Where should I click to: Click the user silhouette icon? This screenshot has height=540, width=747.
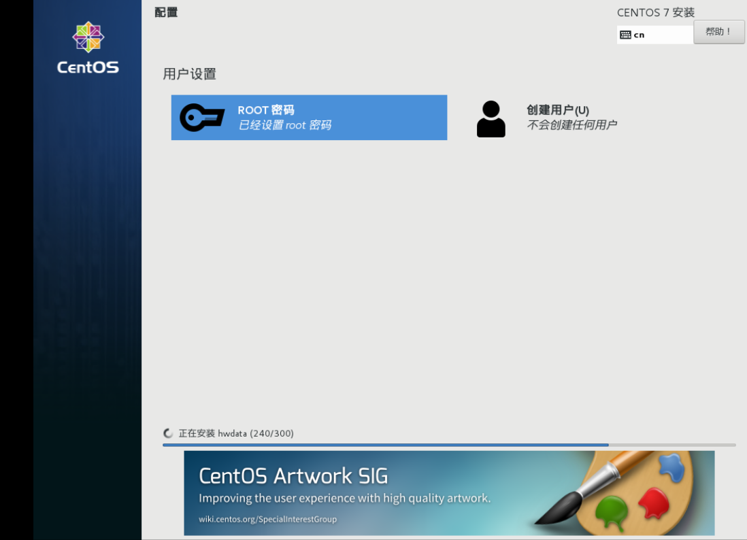tap(491, 119)
